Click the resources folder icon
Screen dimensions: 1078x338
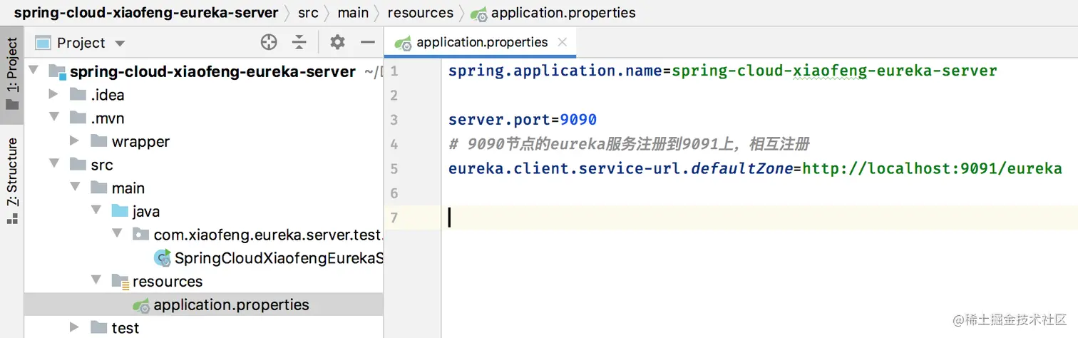[x=120, y=282]
